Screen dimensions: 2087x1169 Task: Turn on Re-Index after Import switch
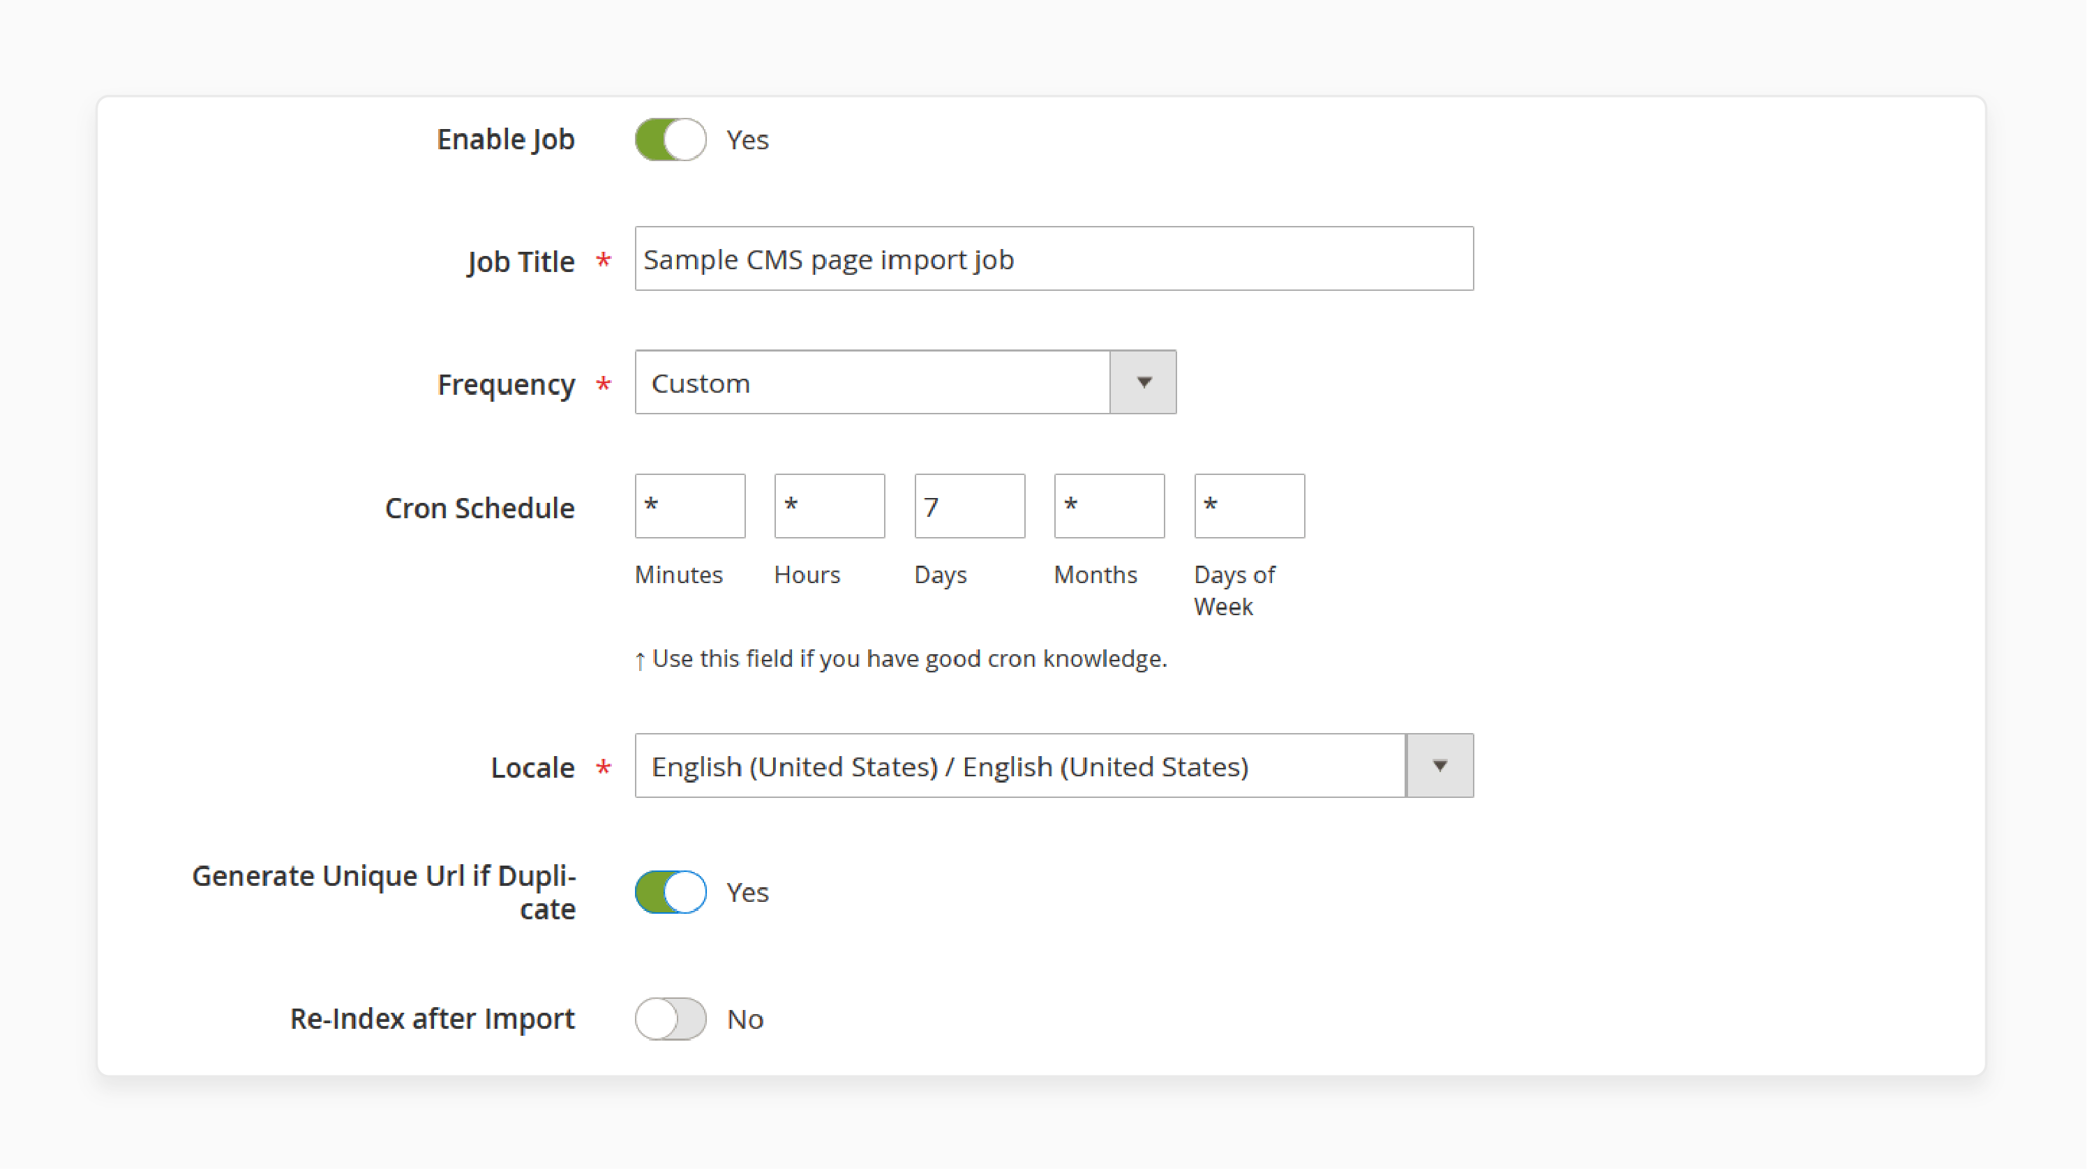[670, 1018]
